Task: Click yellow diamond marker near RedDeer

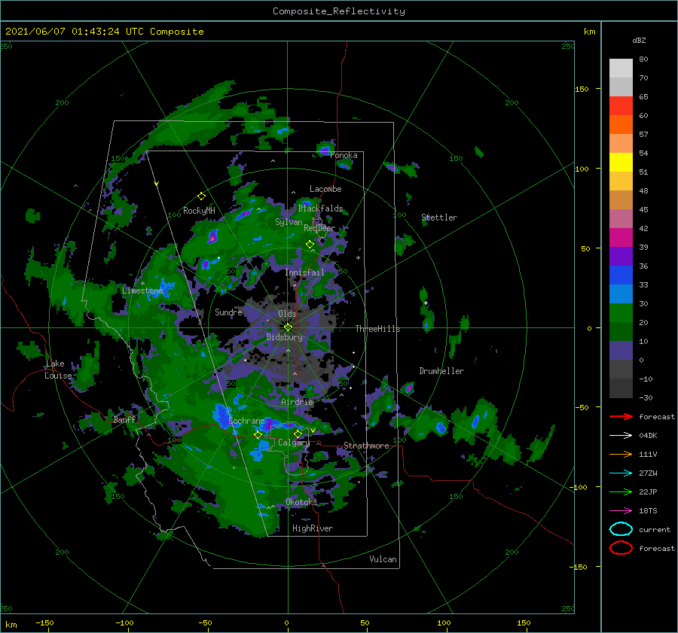Action: point(310,245)
